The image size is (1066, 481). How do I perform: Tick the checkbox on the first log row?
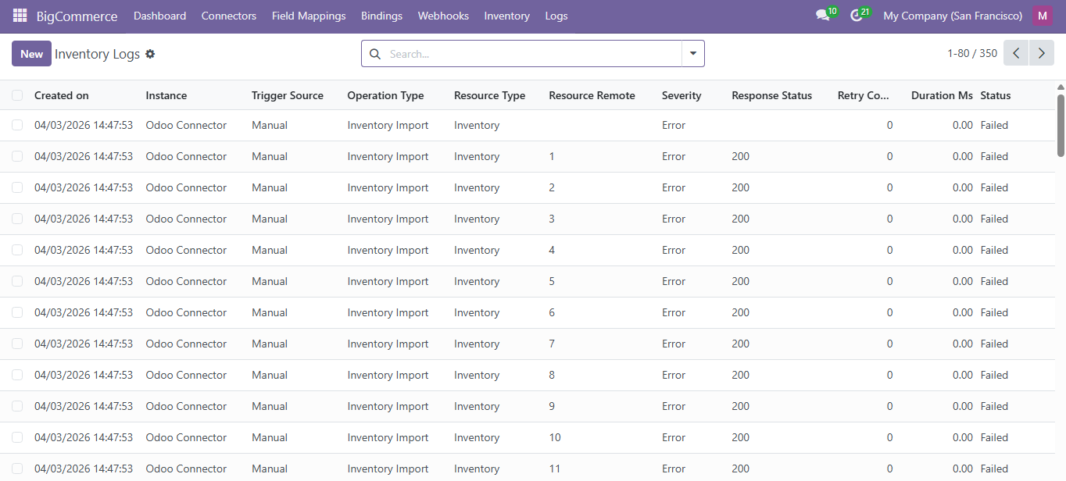click(x=17, y=125)
